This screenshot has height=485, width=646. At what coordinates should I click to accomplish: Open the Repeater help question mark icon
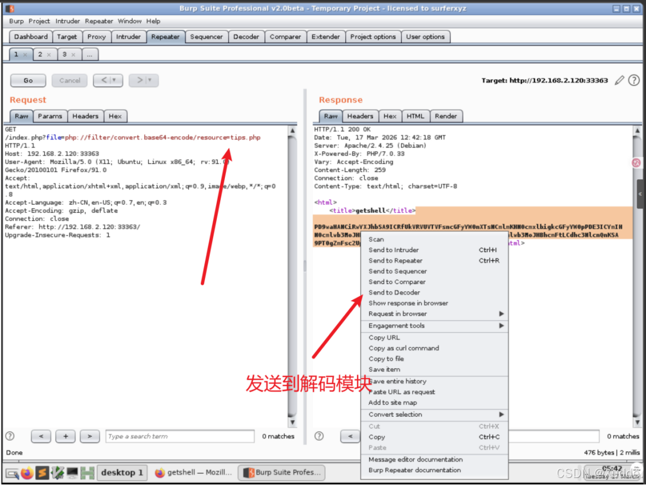tap(634, 81)
